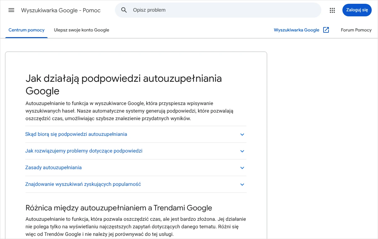Screen dimensions: 378x239
Task: Click the chevron beside 'Jak rozwiązujemy problemy'
Action: (x=242, y=151)
